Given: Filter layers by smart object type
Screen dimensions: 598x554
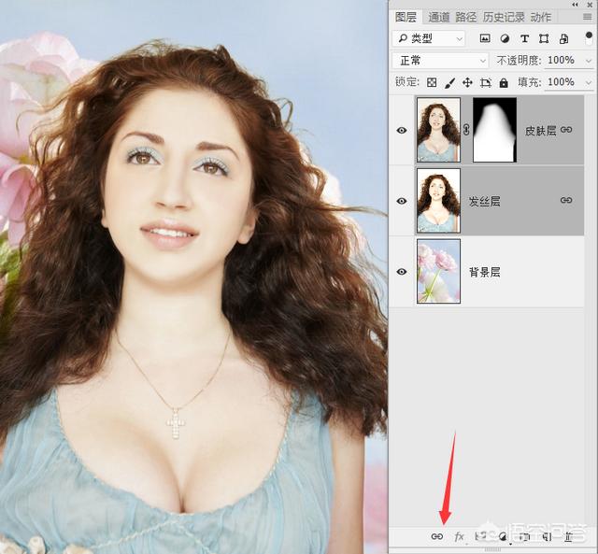Looking at the screenshot, I should (563, 38).
